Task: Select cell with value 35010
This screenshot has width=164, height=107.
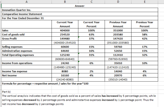Action: click(x=118, y=63)
